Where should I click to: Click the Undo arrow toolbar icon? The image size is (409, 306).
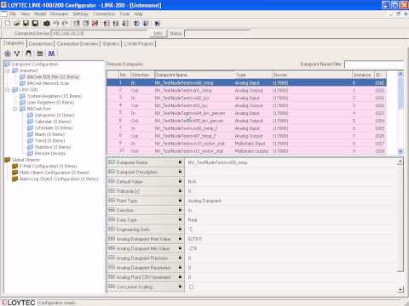pos(56,24)
